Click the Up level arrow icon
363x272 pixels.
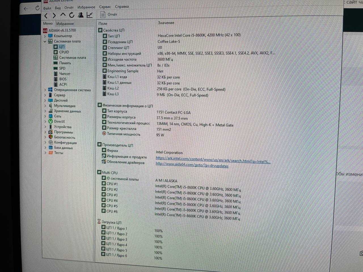(x=63, y=15)
